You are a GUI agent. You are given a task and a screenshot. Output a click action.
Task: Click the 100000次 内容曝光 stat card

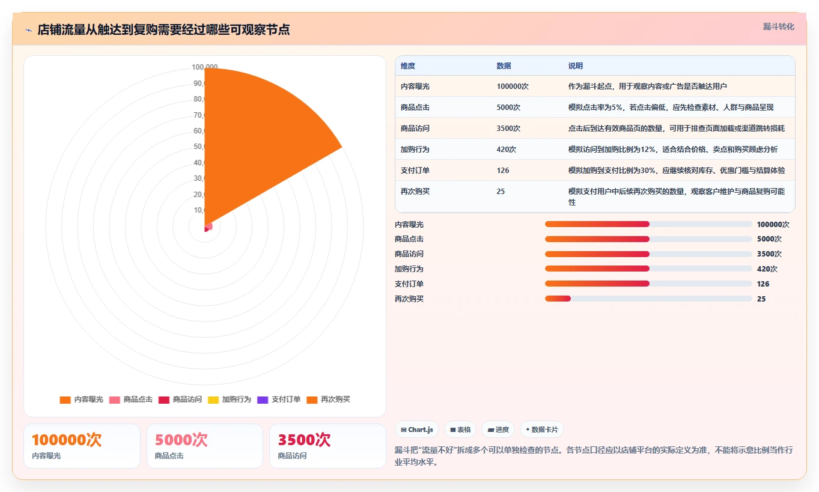[82, 446]
